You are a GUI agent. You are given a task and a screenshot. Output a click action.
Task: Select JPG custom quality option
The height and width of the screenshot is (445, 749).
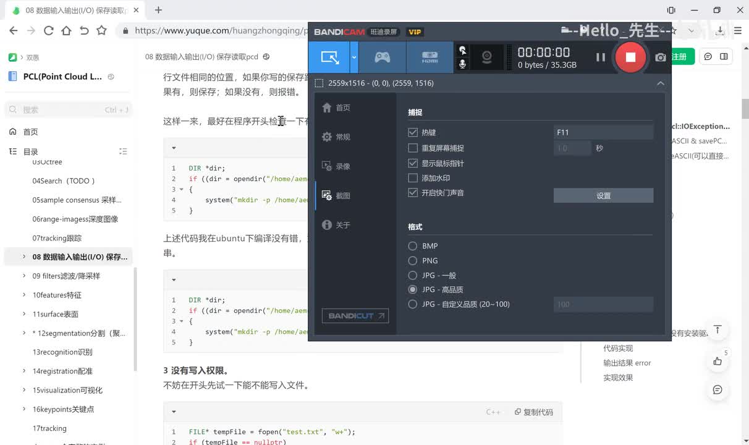coord(413,304)
